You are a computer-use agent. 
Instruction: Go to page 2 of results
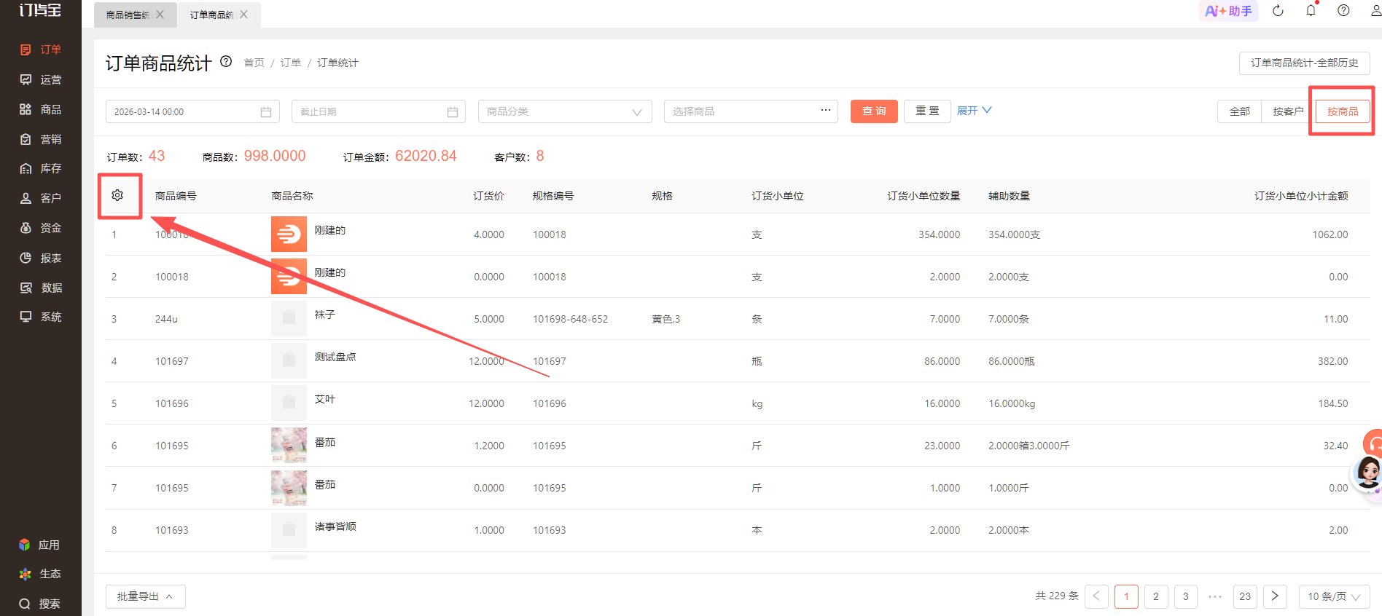pyautogui.click(x=1156, y=596)
